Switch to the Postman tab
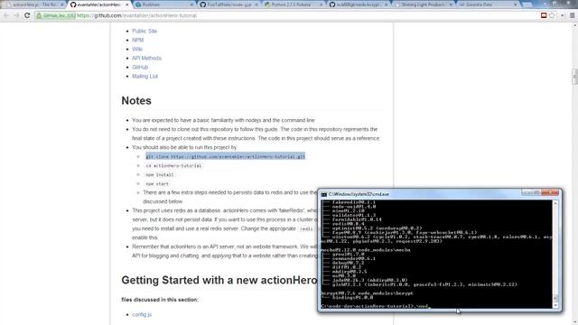Image resolution: width=578 pixels, height=325 pixels. tap(164, 5)
